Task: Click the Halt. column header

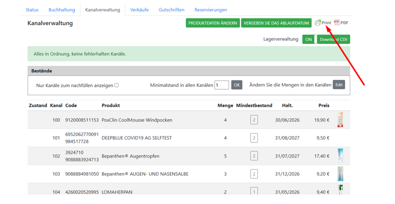Action: click(x=287, y=106)
